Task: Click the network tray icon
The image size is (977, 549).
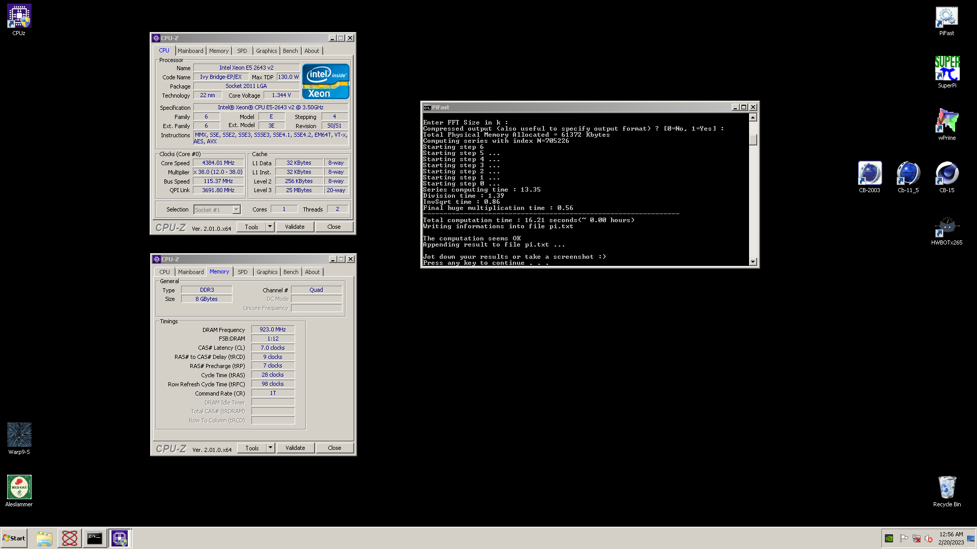Action: click(916, 538)
